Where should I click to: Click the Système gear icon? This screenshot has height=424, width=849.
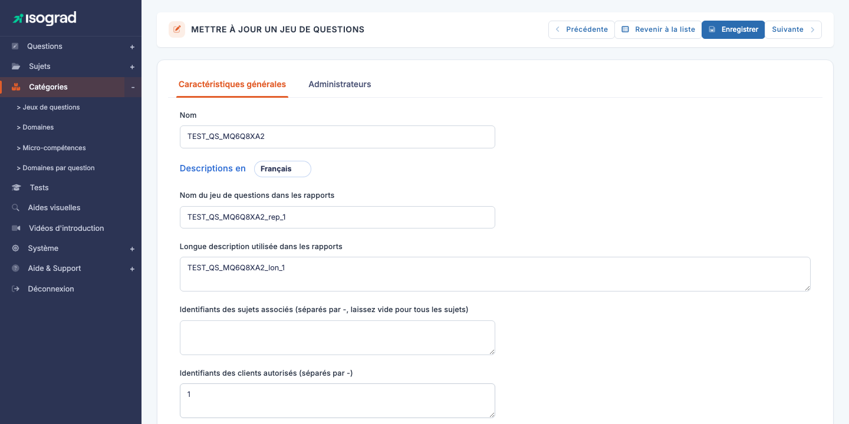pos(15,249)
